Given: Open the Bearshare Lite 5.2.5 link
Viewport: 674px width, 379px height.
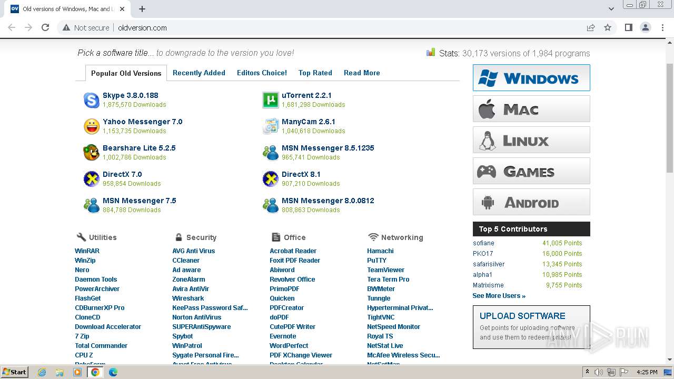Looking at the screenshot, I should click(x=139, y=148).
